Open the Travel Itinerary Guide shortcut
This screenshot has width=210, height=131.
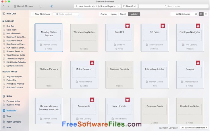(x=16, y=55)
